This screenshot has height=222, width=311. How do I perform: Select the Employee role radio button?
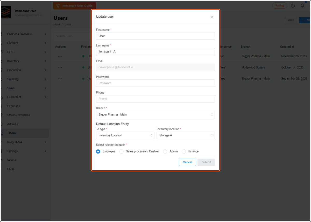click(x=98, y=151)
